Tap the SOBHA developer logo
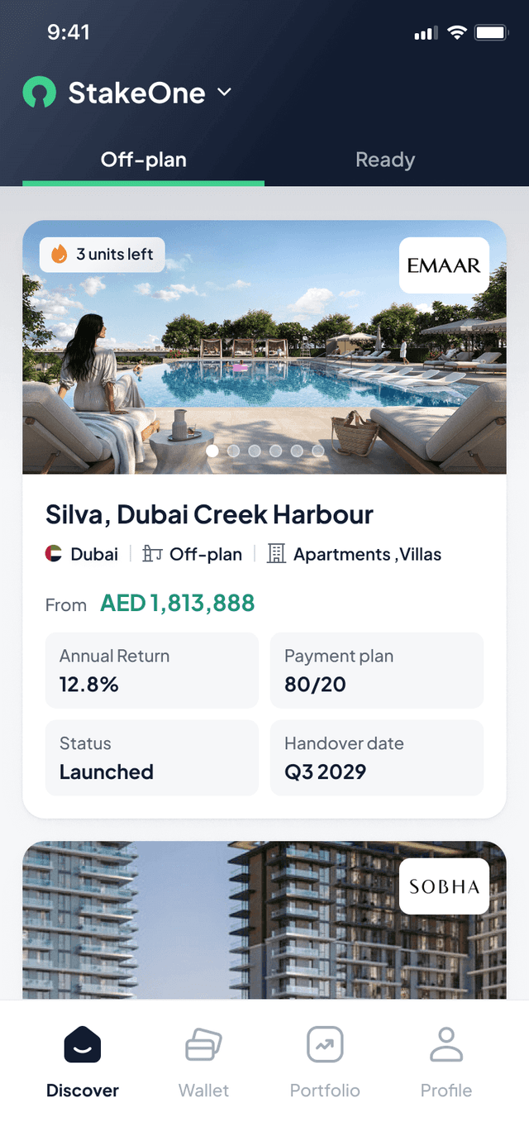Screen dimensions: 529x1146 click(444, 886)
